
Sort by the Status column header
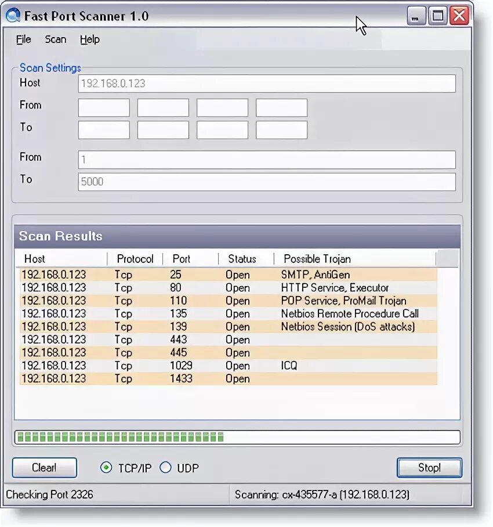[x=246, y=259]
